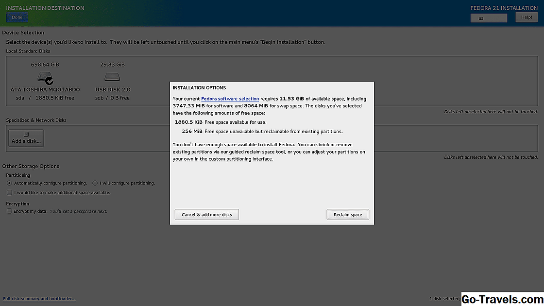Image resolution: width=544 pixels, height=306 pixels.
Task: Tick the 'Encrypt my data' checkbox
Action: tap(9, 211)
